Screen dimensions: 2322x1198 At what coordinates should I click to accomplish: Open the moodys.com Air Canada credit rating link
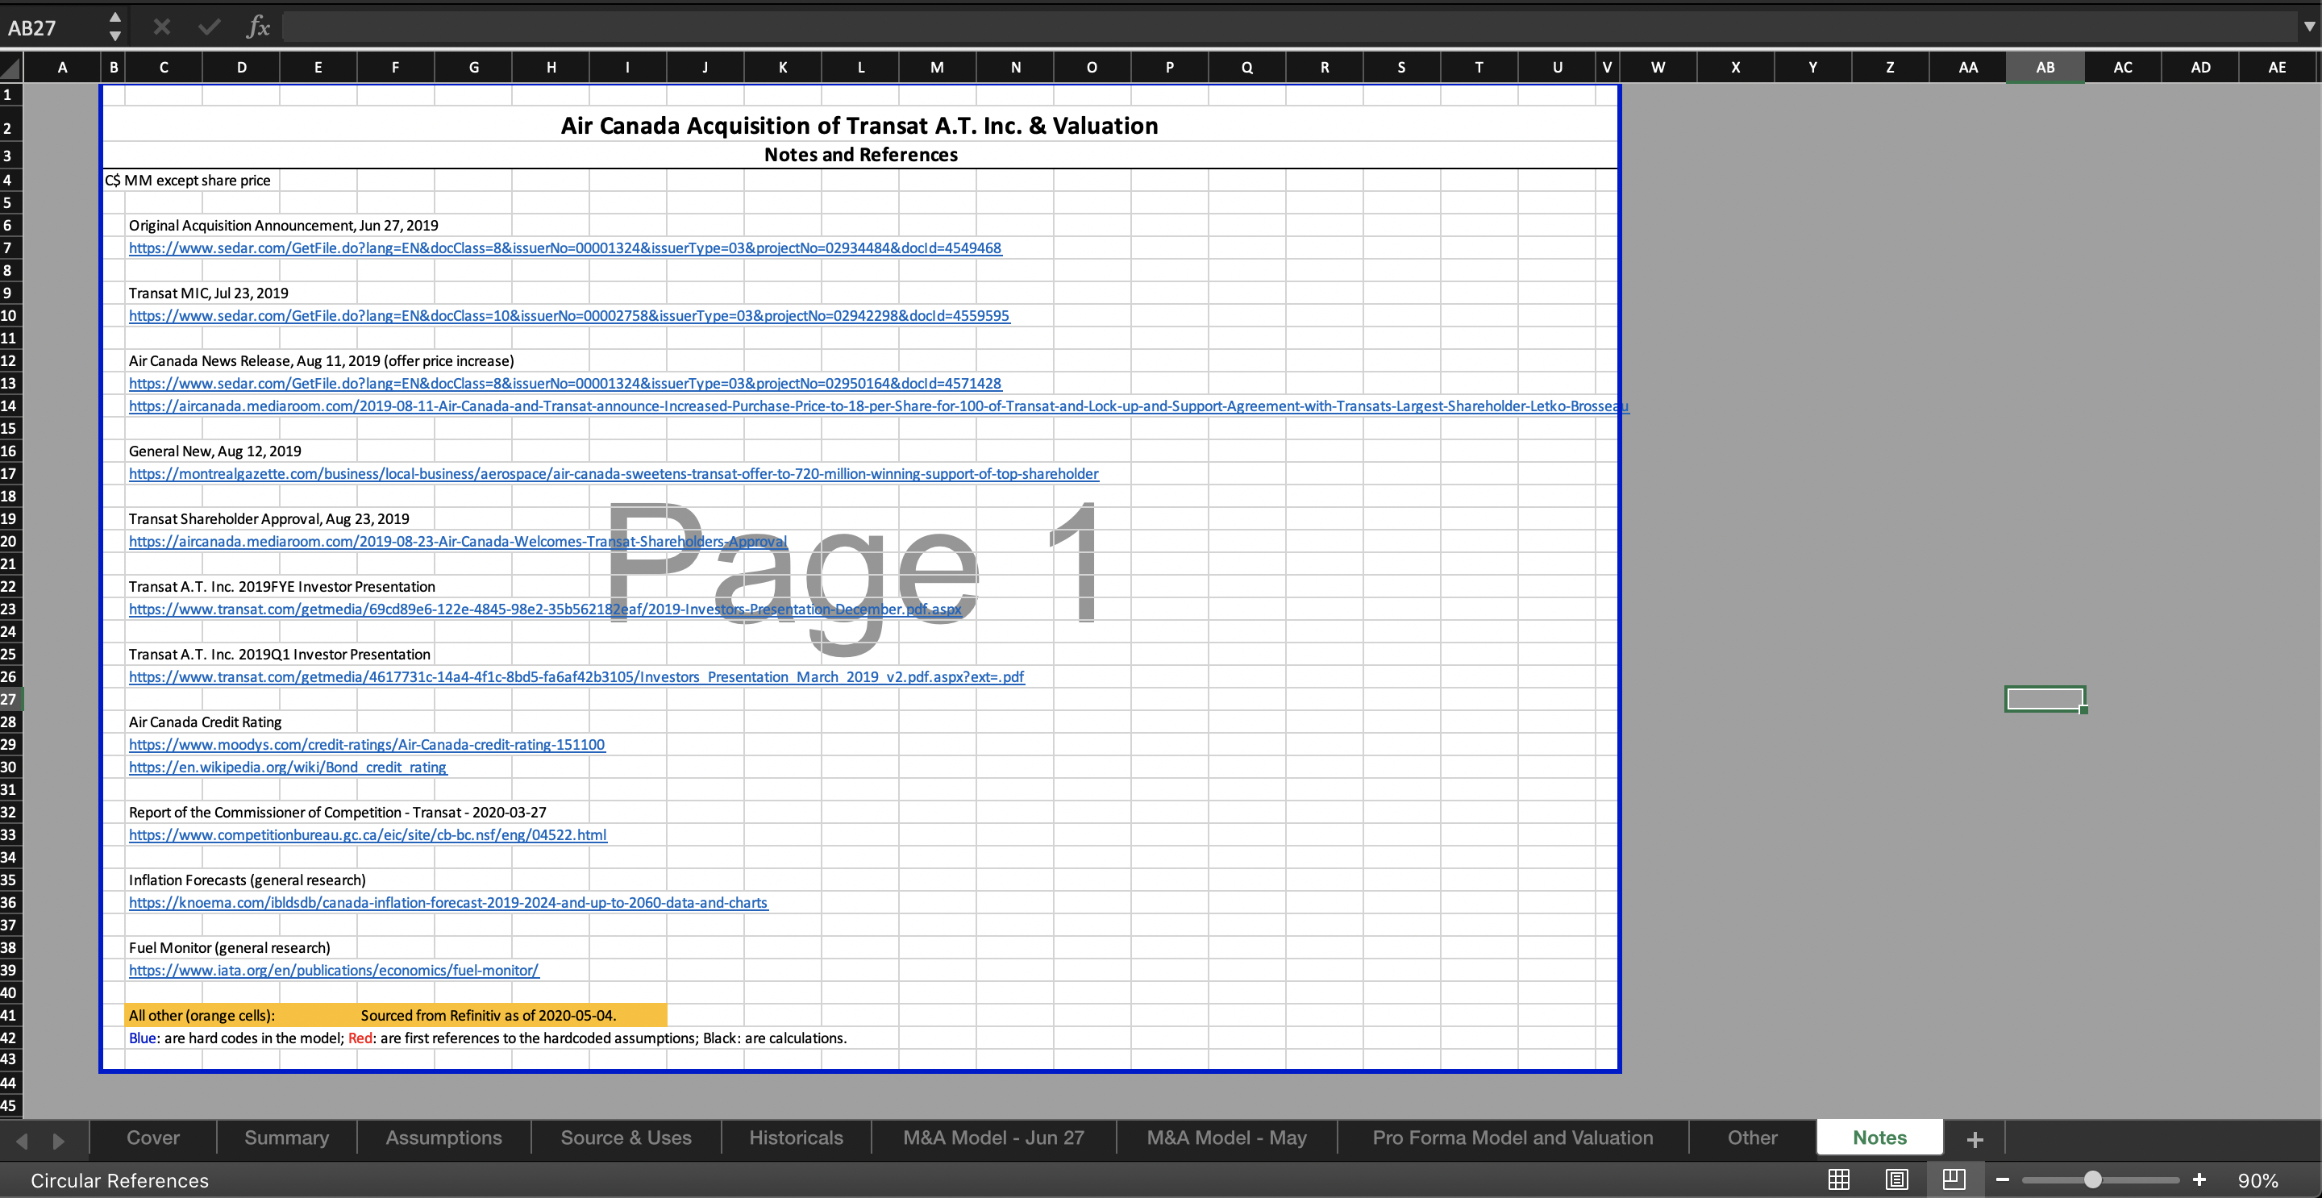tap(367, 745)
